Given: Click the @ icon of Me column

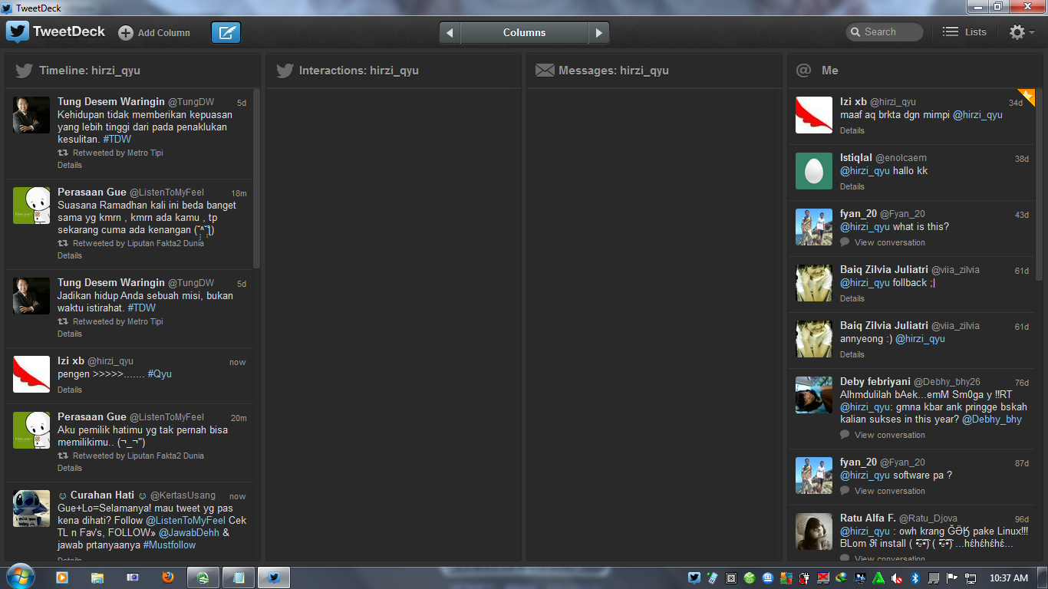Looking at the screenshot, I should pyautogui.click(x=803, y=71).
